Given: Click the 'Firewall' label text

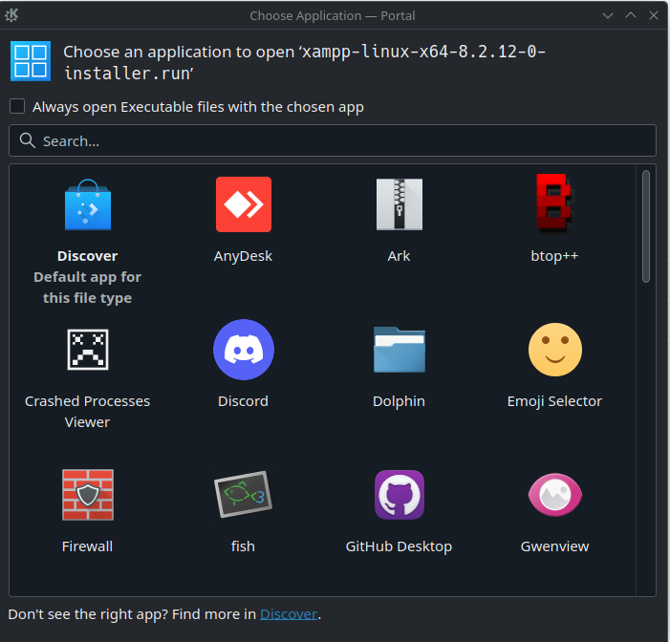Looking at the screenshot, I should (x=87, y=546).
